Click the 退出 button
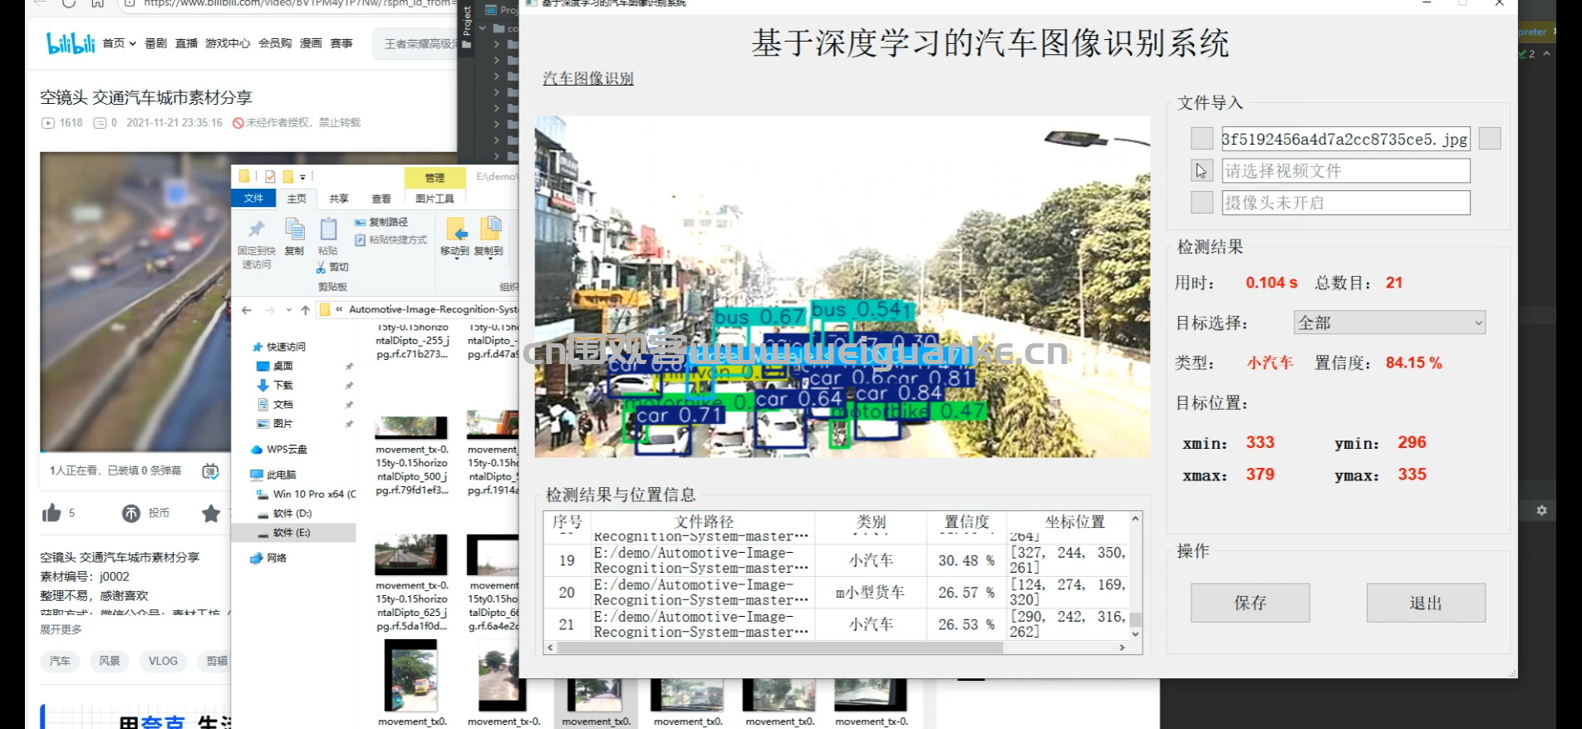This screenshot has height=729, width=1582. click(1425, 603)
